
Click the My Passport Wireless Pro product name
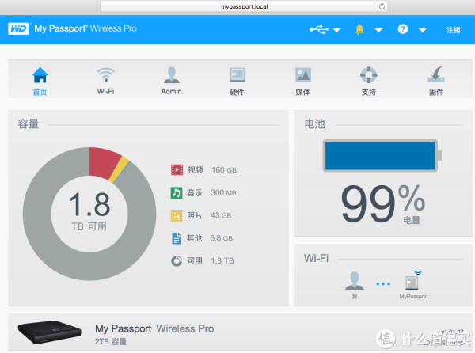pyautogui.click(x=154, y=328)
